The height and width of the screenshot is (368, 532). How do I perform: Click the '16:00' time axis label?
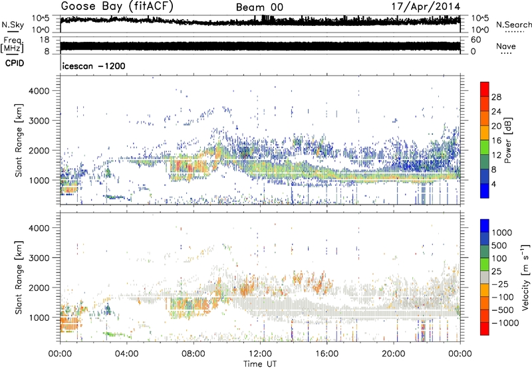327,354
